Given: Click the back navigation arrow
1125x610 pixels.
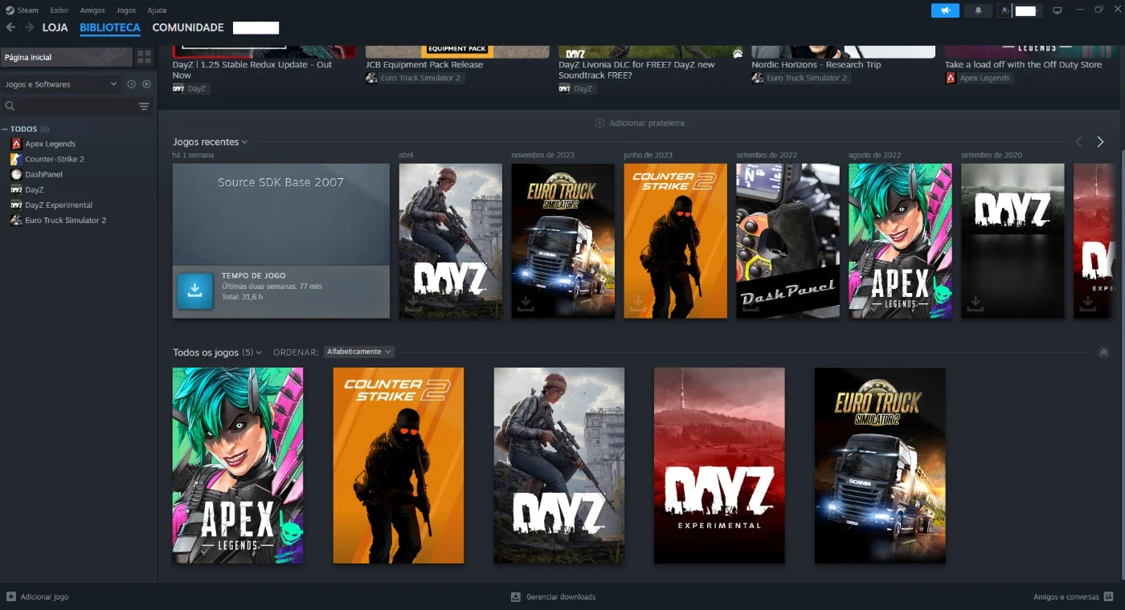Looking at the screenshot, I should [10, 27].
